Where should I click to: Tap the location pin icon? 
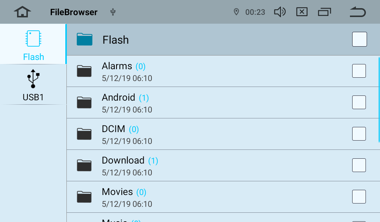click(236, 12)
